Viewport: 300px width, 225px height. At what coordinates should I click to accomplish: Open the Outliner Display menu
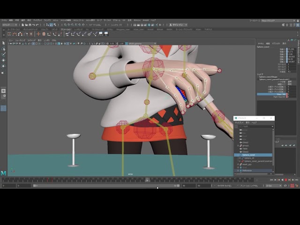pyautogui.click(x=239, y=123)
